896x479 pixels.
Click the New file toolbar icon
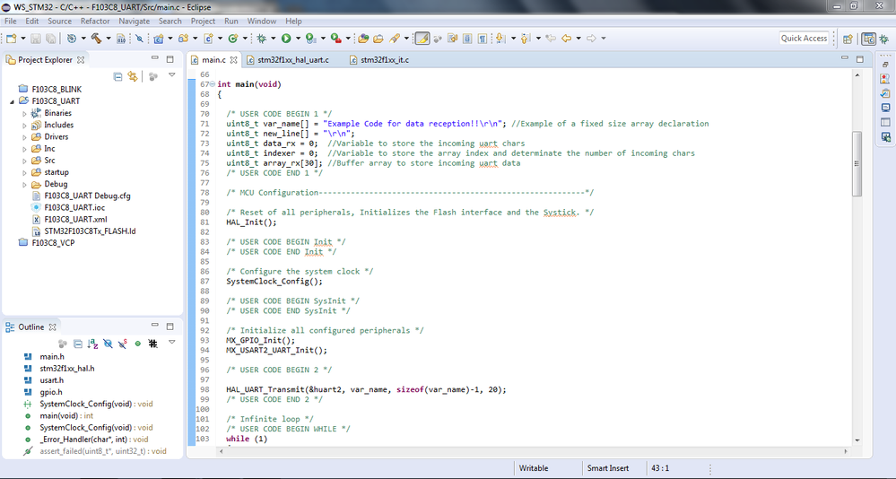(x=12, y=39)
